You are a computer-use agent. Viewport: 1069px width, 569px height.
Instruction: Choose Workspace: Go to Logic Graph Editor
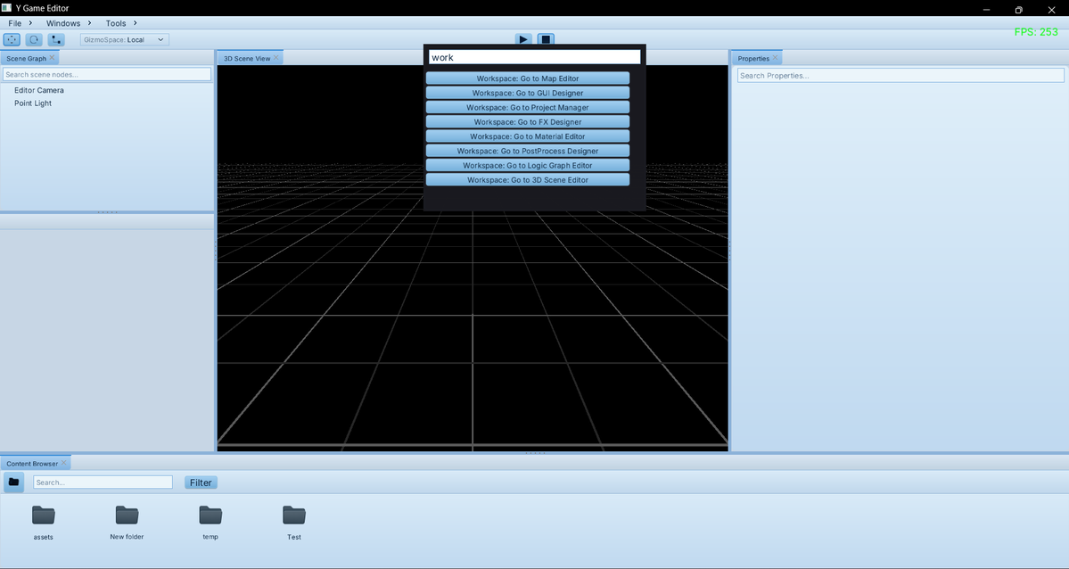click(528, 165)
